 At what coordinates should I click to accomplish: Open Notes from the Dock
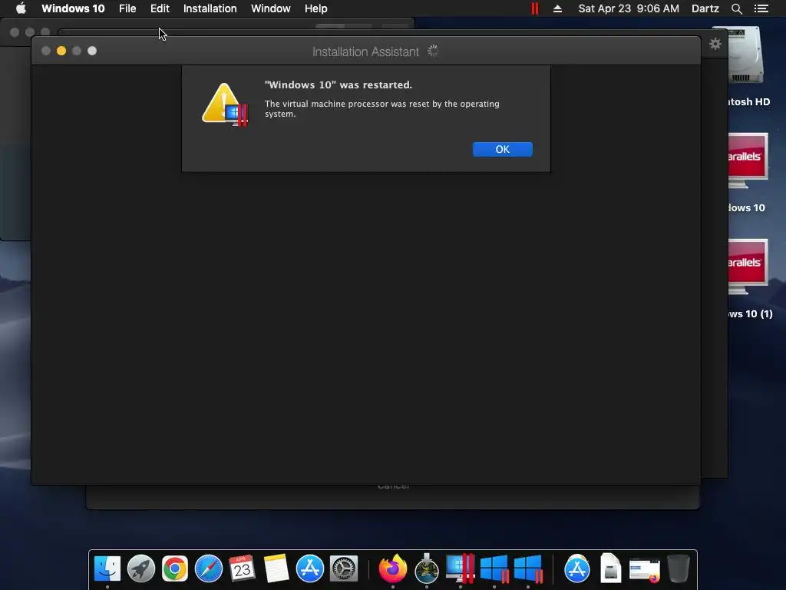tap(276, 568)
